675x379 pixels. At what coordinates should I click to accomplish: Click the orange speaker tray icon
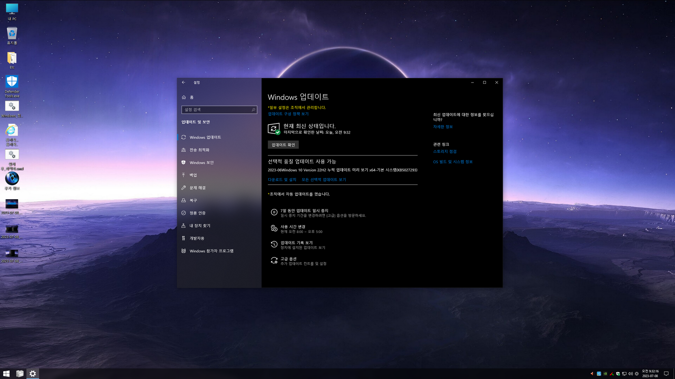tap(592, 374)
